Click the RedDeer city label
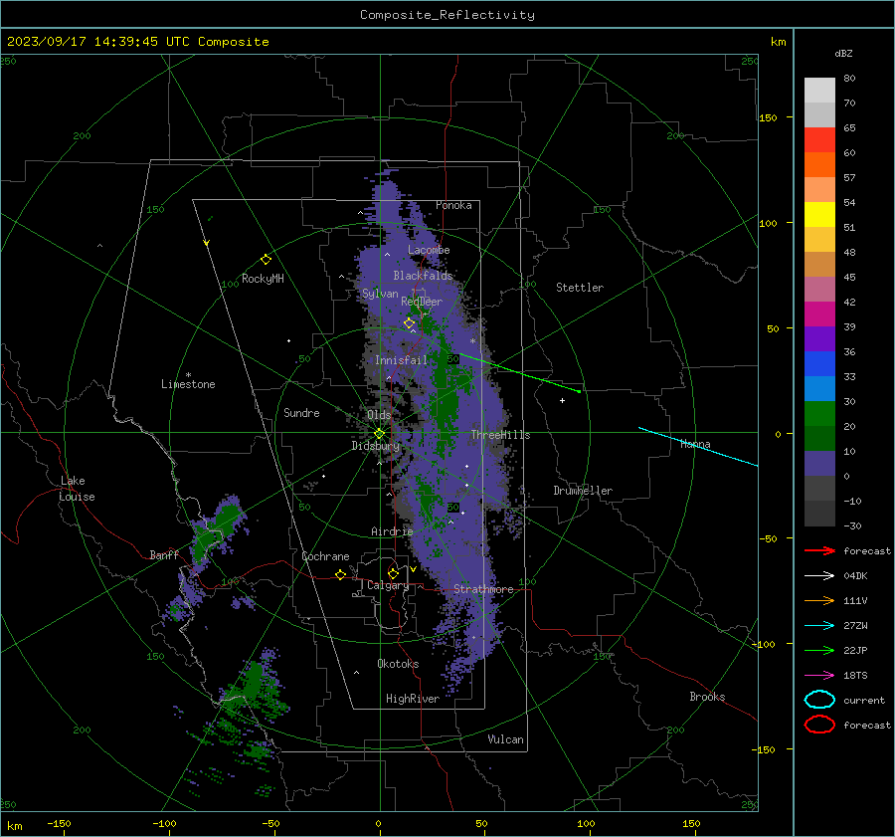Screen dimensions: 895x837 pyautogui.click(x=422, y=302)
